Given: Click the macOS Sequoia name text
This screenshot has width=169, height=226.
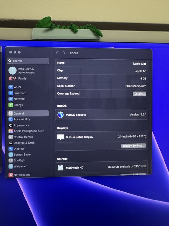Looking at the screenshot, I should [76, 115].
